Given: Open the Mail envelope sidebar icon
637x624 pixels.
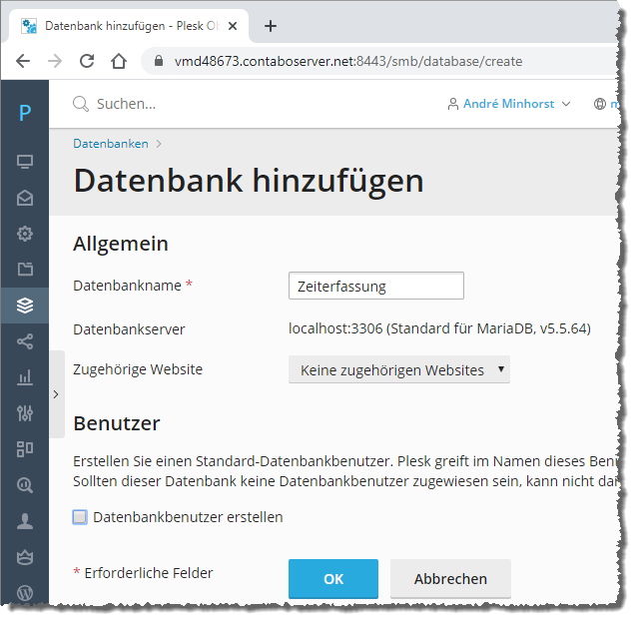Looking at the screenshot, I should click(x=25, y=198).
